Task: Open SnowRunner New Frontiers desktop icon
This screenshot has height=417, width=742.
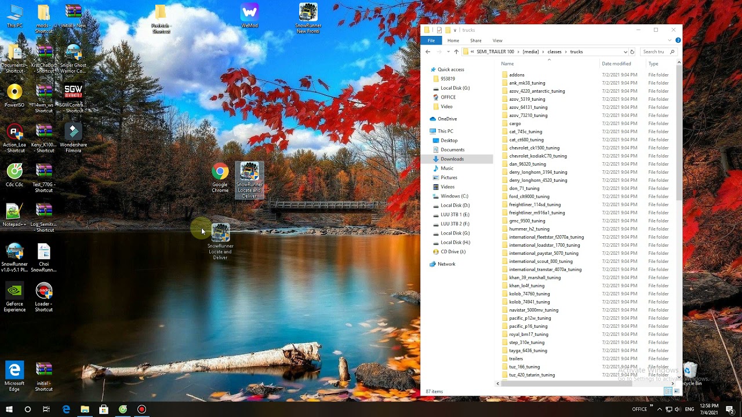Action: pos(308,19)
